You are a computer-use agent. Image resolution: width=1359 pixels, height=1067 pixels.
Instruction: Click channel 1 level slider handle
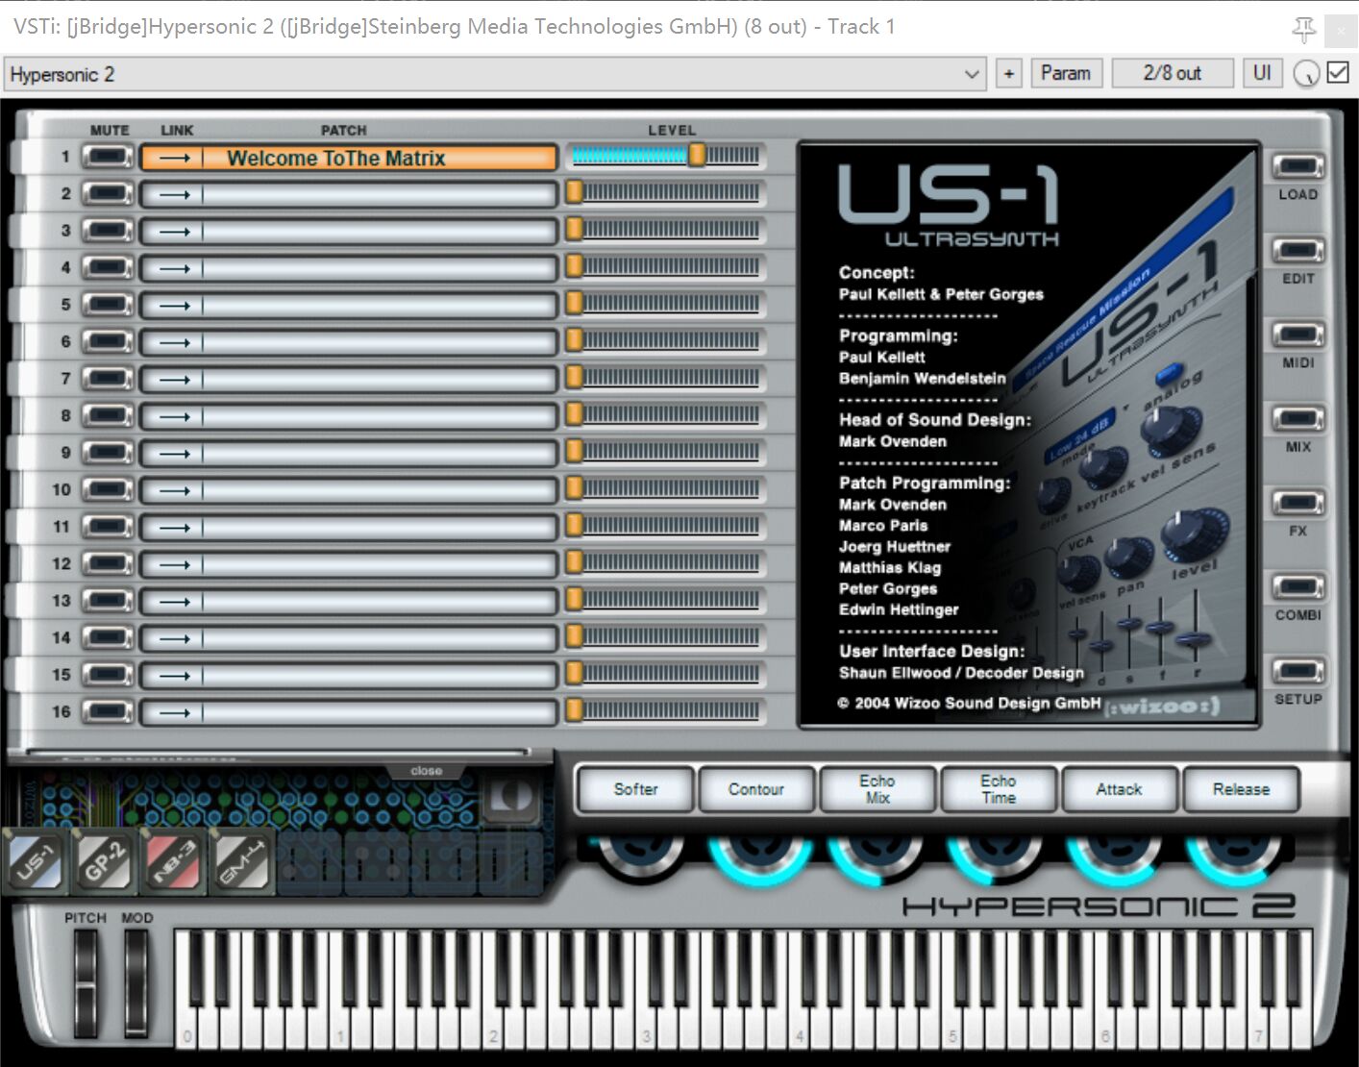(x=697, y=155)
